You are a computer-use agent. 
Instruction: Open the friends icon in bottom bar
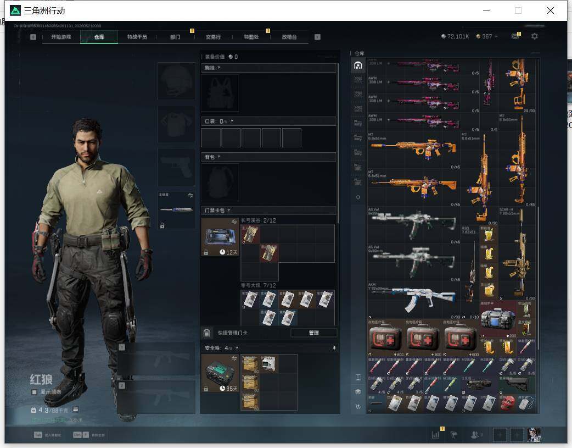(476, 434)
